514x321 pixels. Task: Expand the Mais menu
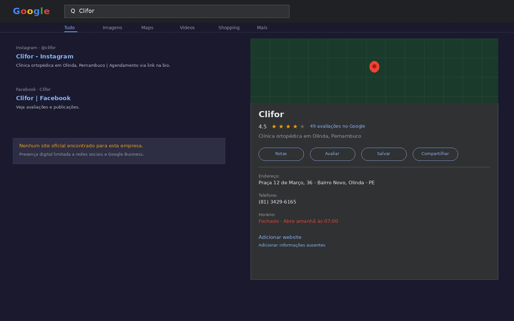(x=262, y=28)
